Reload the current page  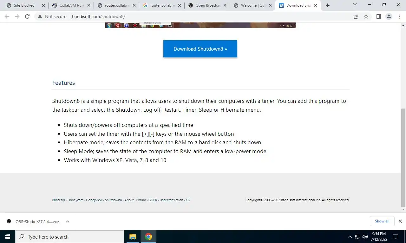tap(27, 16)
